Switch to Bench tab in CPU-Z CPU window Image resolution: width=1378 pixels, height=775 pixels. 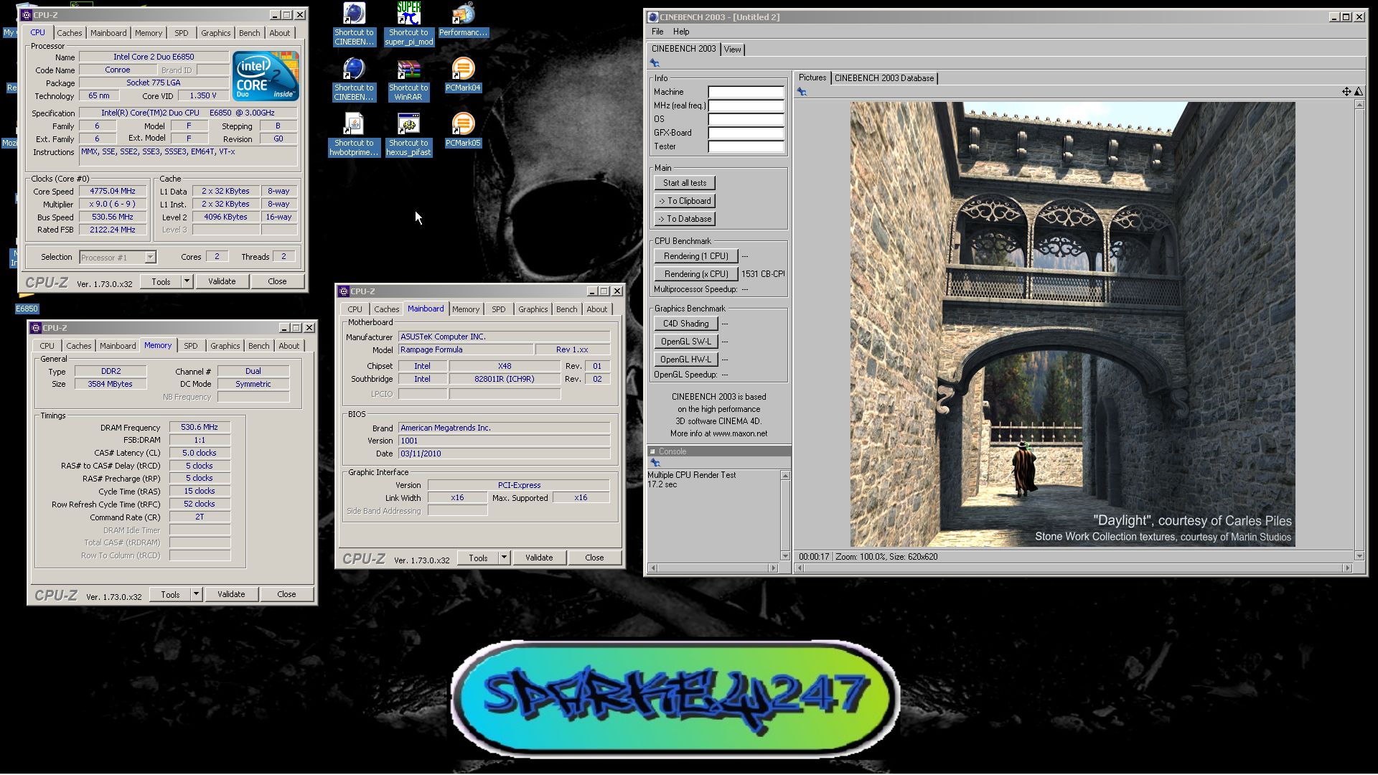click(250, 33)
